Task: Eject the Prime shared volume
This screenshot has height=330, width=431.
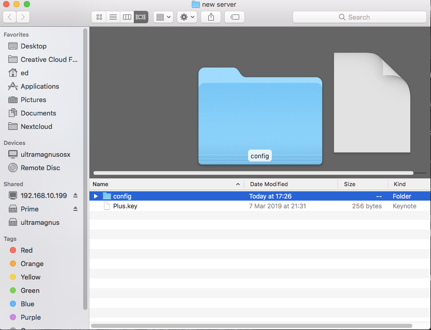Action: [x=75, y=209]
